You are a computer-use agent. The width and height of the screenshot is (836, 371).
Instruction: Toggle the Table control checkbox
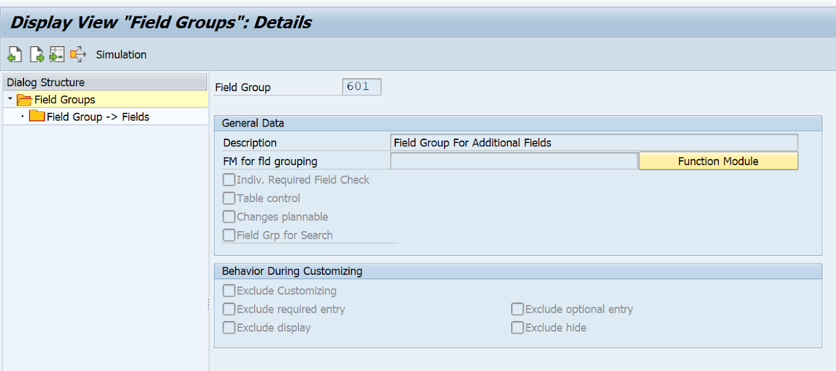pos(229,198)
